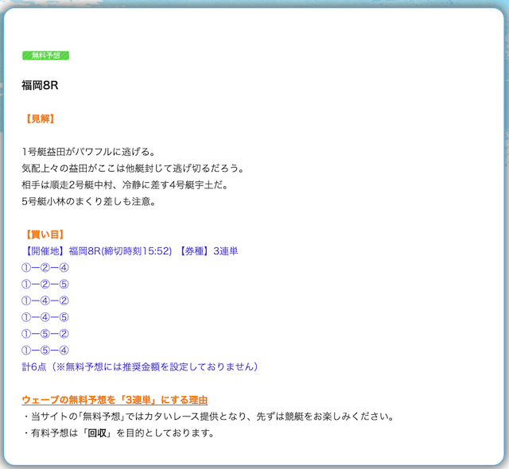Click the 福岡8R heading
Viewport: 509px width, 469px height.
tap(40, 85)
